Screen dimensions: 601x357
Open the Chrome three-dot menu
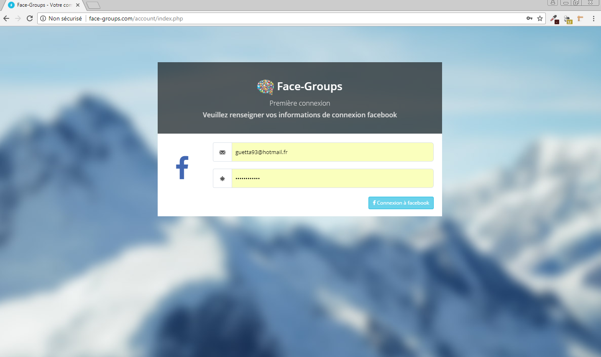pos(593,18)
